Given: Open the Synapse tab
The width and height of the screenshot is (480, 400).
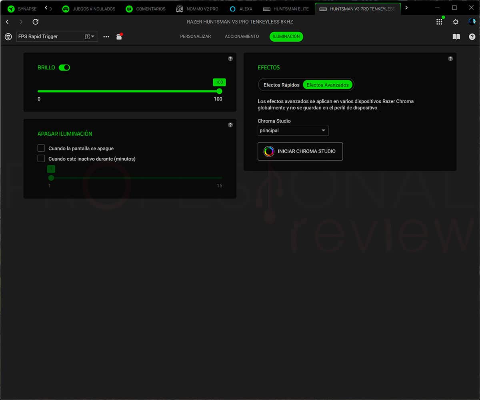Looking at the screenshot, I should click(x=22, y=9).
